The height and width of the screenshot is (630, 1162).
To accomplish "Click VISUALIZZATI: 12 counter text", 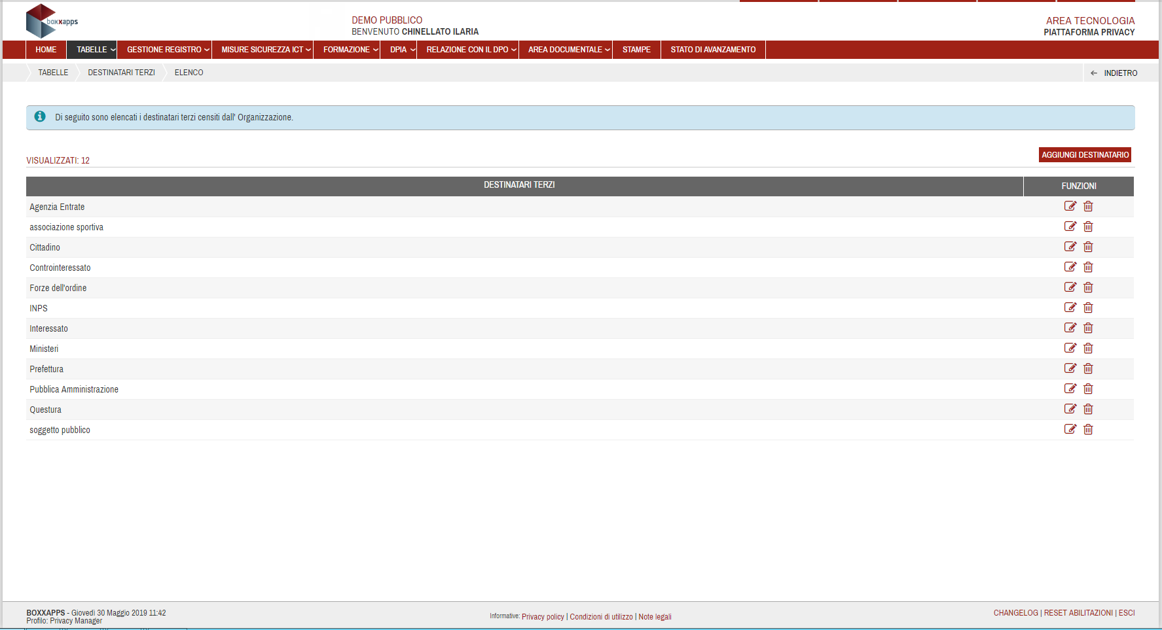I will tap(58, 160).
